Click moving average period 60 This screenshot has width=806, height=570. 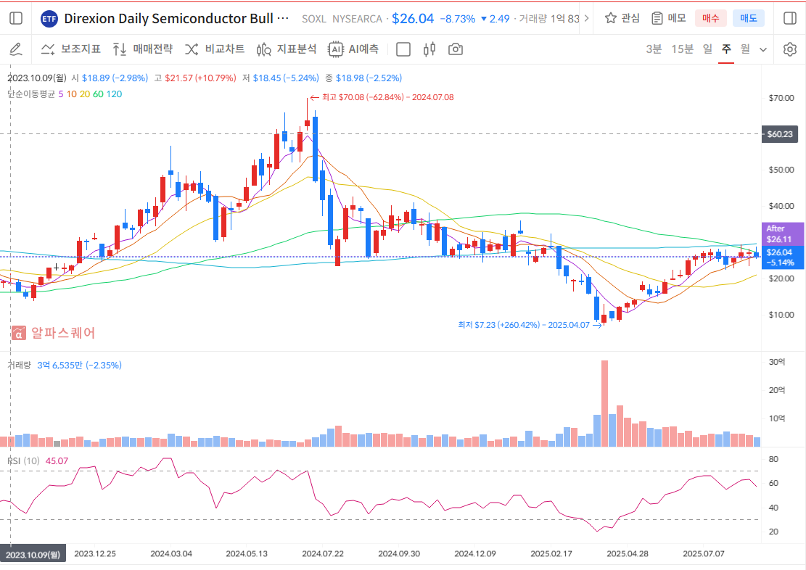[98, 94]
